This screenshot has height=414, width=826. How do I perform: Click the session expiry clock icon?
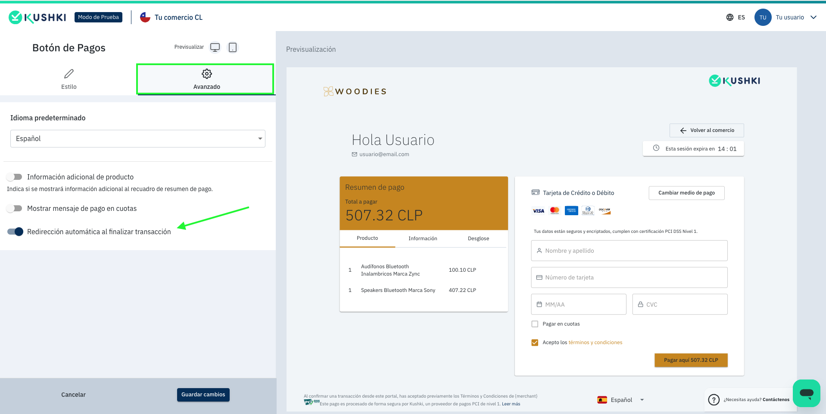(x=656, y=148)
